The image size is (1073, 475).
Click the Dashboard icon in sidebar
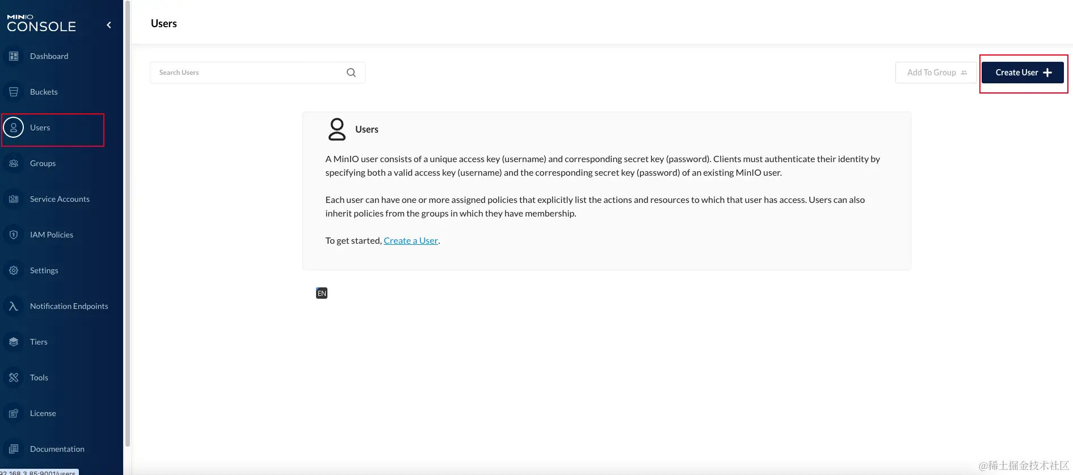(14, 56)
